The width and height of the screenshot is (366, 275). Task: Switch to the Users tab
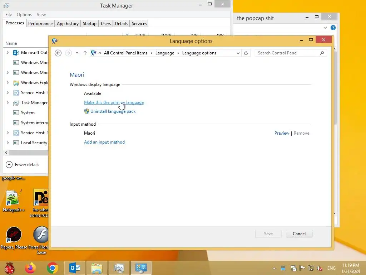pyautogui.click(x=106, y=24)
